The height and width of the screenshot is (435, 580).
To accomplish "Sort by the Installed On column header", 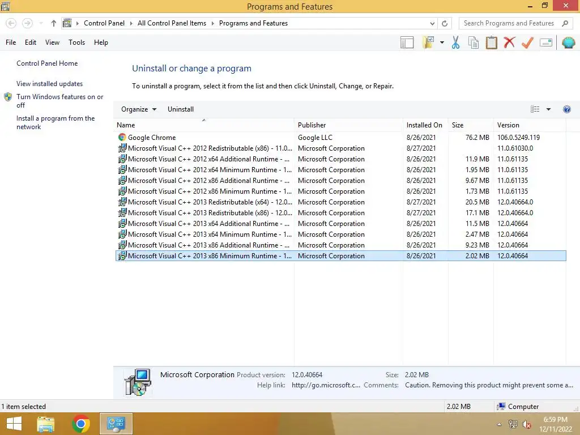I will click(x=425, y=125).
